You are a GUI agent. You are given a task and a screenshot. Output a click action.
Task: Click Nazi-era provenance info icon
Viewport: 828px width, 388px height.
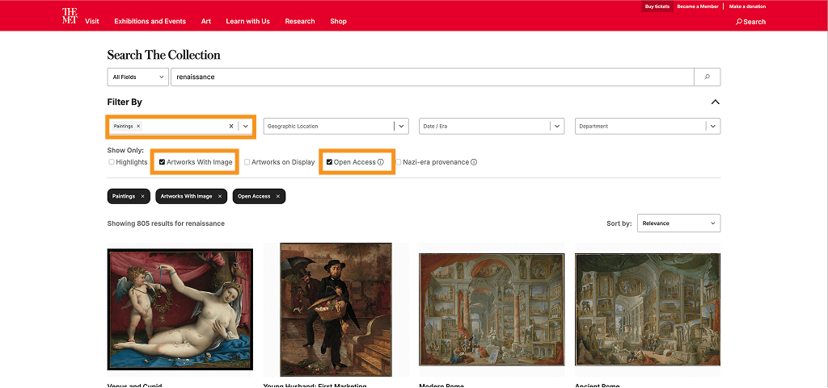(474, 162)
